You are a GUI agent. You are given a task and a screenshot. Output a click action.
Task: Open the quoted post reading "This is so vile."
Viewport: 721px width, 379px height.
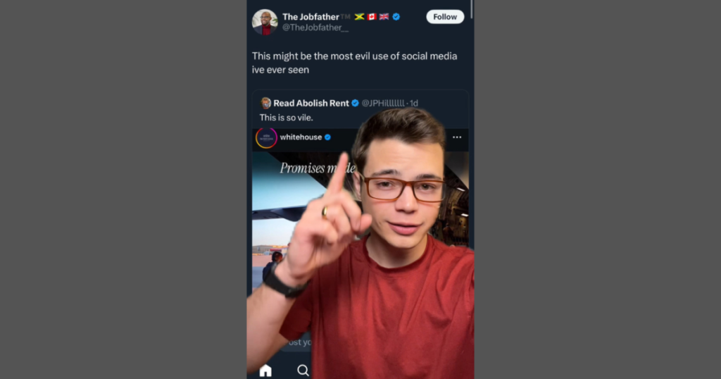point(286,118)
